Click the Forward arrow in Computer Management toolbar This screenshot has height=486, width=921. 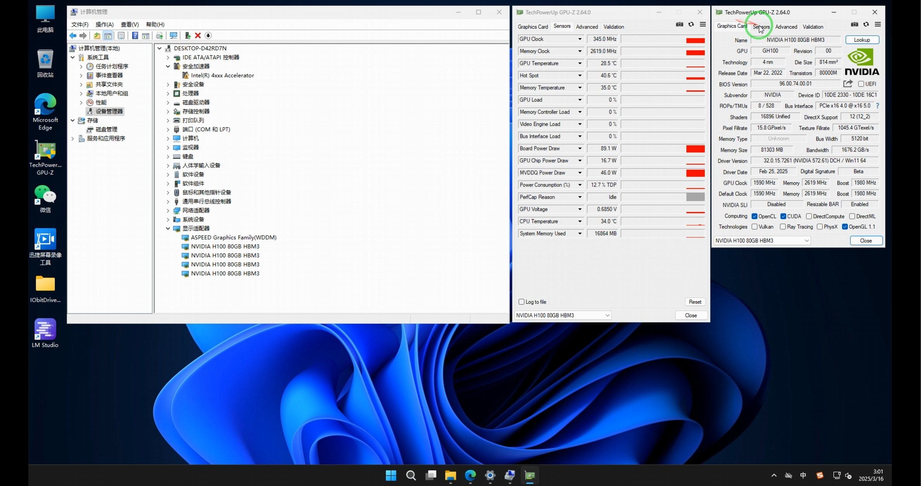coord(83,36)
